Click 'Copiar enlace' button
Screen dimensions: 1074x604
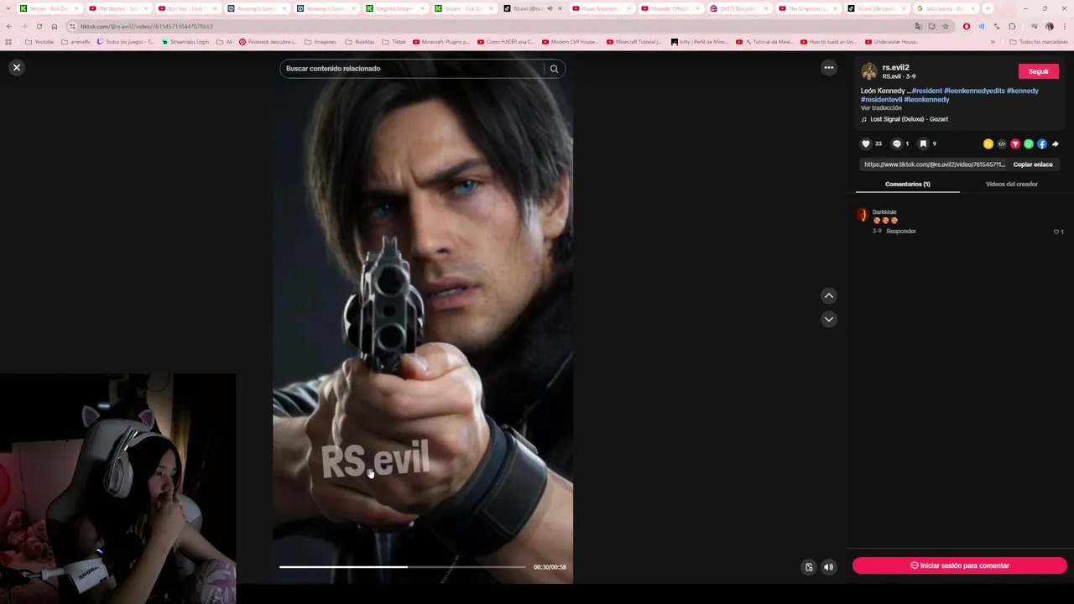pos(1033,164)
